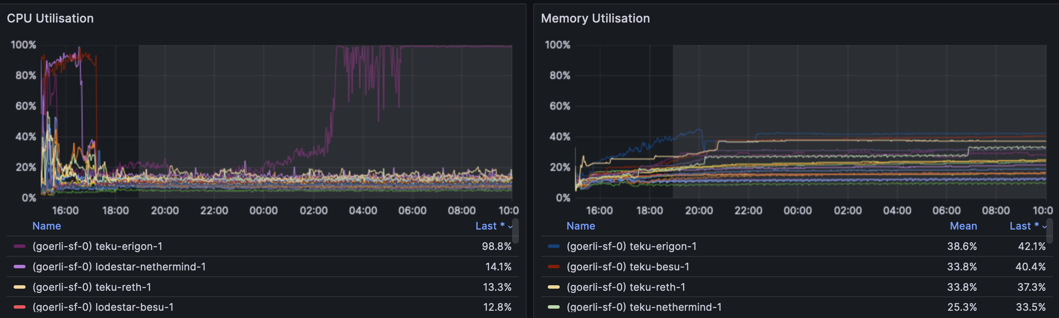Toggle teku-reth-1 series in Memory legend
Image resolution: width=1059 pixels, height=318 pixels.
click(626, 287)
